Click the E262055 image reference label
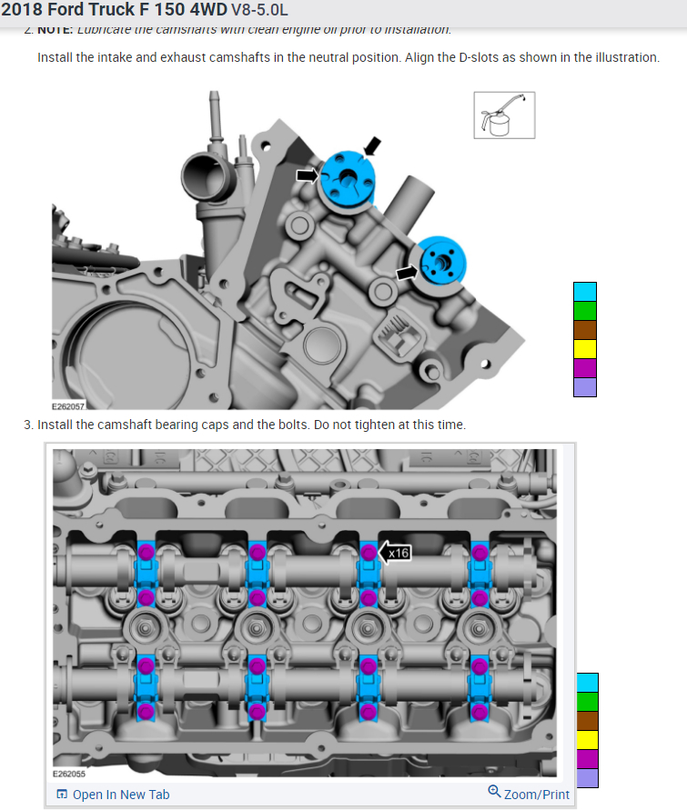687x810 pixels. click(x=69, y=774)
